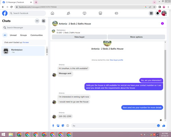The width and height of the screenshot is (171, 137).
Task: Click the Chrome profile avatar icon
Action: (164, 7)
